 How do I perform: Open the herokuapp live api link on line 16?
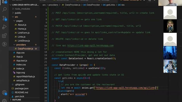coord(90,45)
